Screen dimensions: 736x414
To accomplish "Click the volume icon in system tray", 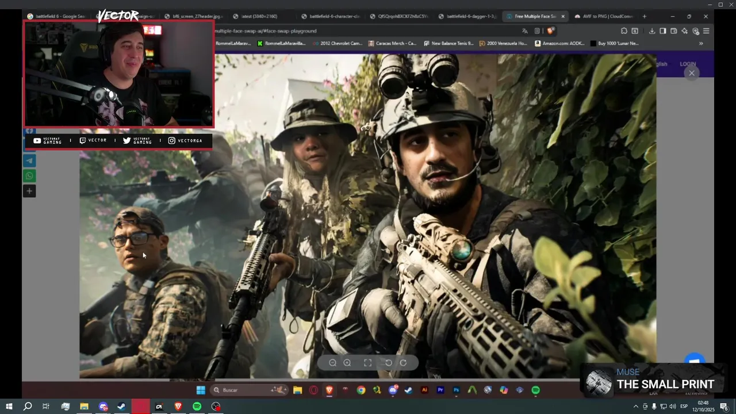I will pyautogui.click(x=672, y=407).
